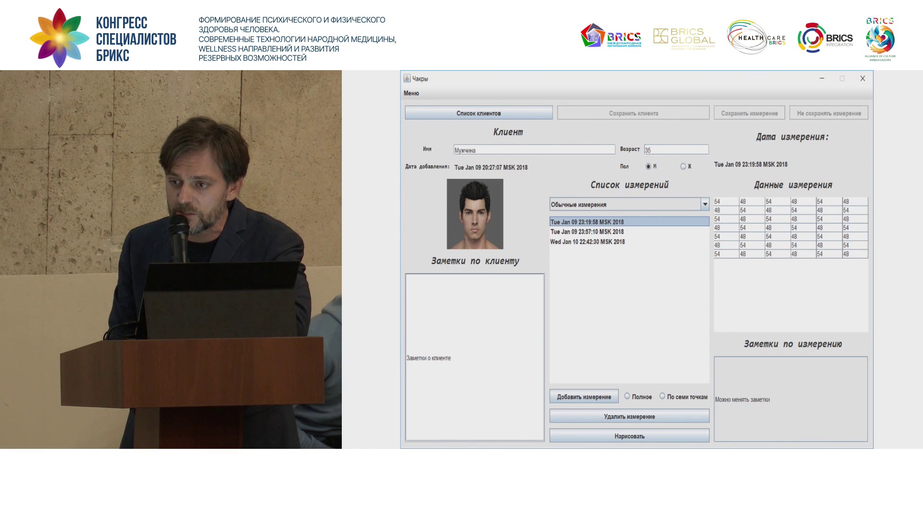Image resolution: width=923 pixels, height=519 pixels.
Task: Choose the По семи точкам radio option
Action: pos(662,396)
